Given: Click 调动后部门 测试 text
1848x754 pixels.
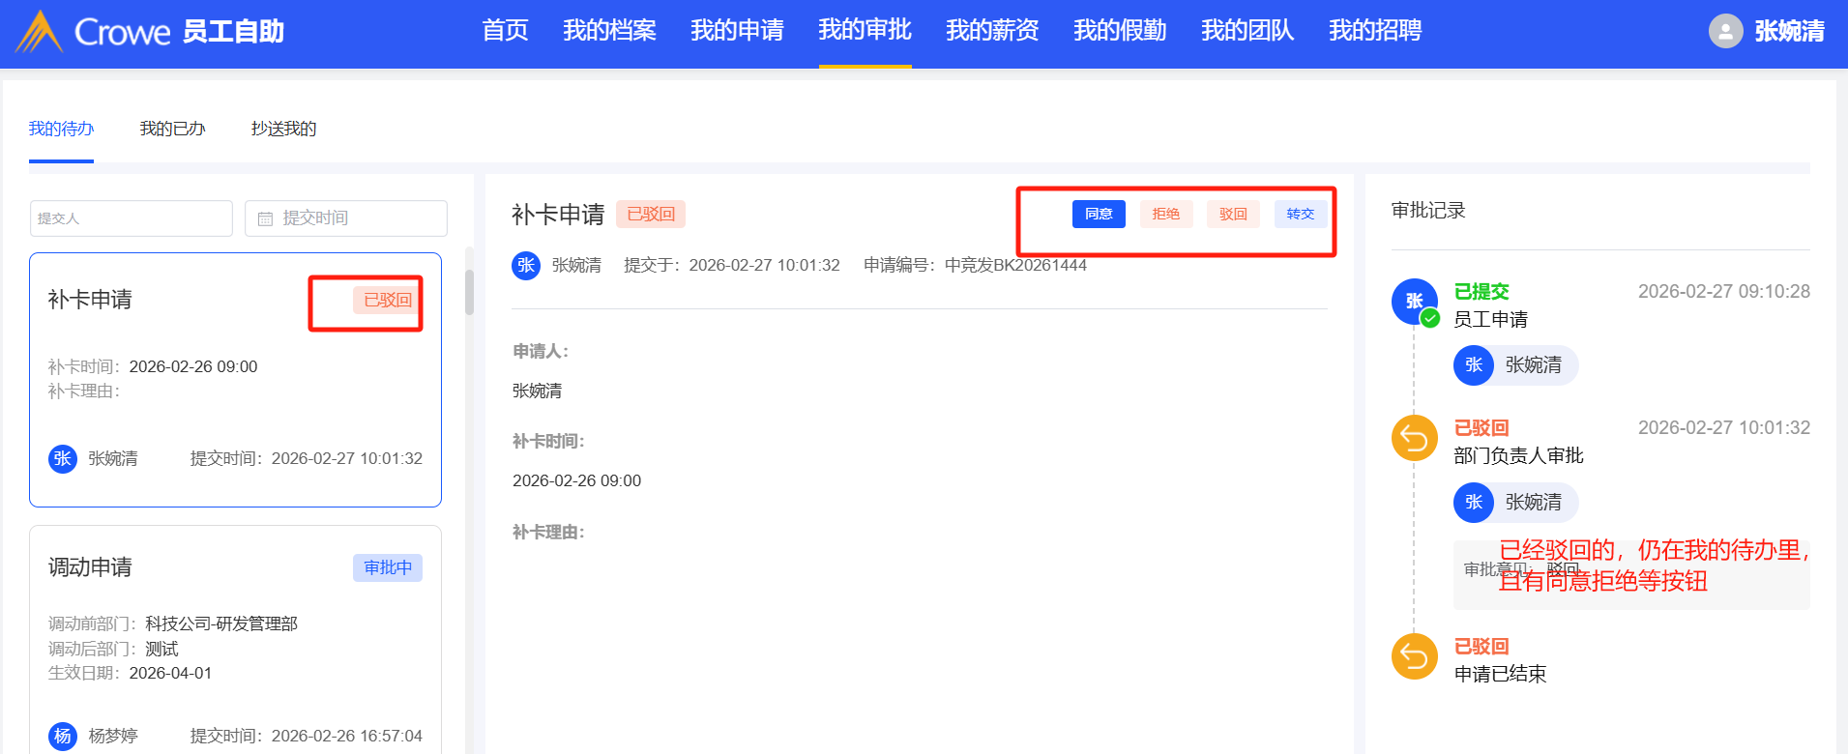Looking at the screenshot, I should pyautogui.click(x=113, y=649).
